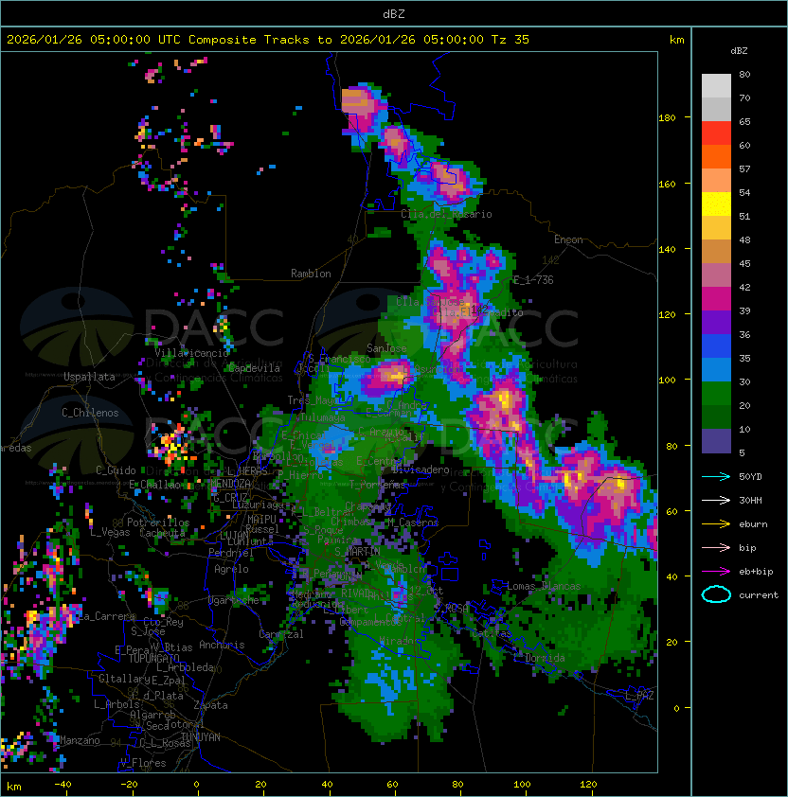Click the 'current' legend label

[759, 595]
